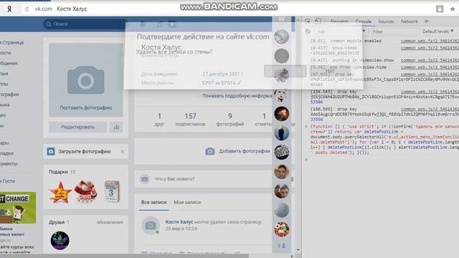Open the Подарки 13 section header
The width and height of the screenshot is (459, 258).
click(x=62, y=172)
